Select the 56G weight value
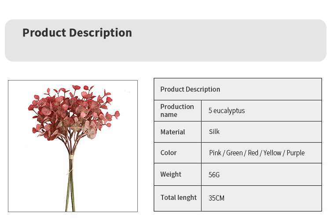Screen dimensions: 330x220 (214, 175)
